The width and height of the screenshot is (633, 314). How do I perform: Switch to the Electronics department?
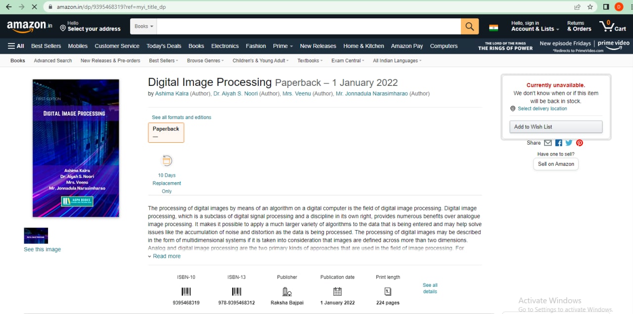pos(225,45)
